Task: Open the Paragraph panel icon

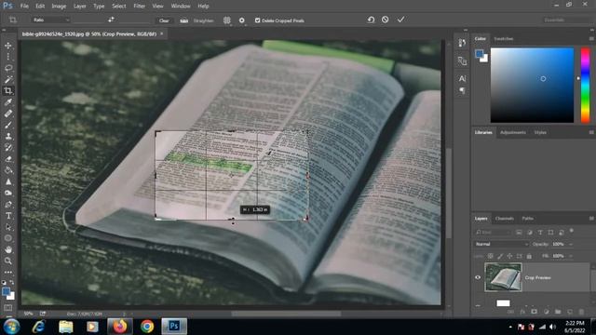Action: click(462, 90)
